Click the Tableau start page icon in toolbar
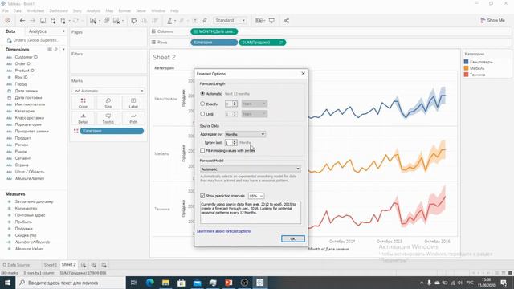The image size is (514, 289). (7, 21)
